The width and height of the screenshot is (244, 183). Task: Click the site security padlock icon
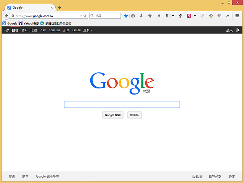pyautogui.click(x=13, y=16)
